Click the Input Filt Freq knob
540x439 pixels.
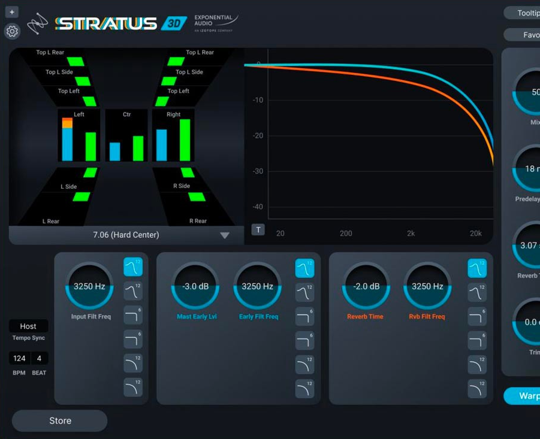pos(89,286)
